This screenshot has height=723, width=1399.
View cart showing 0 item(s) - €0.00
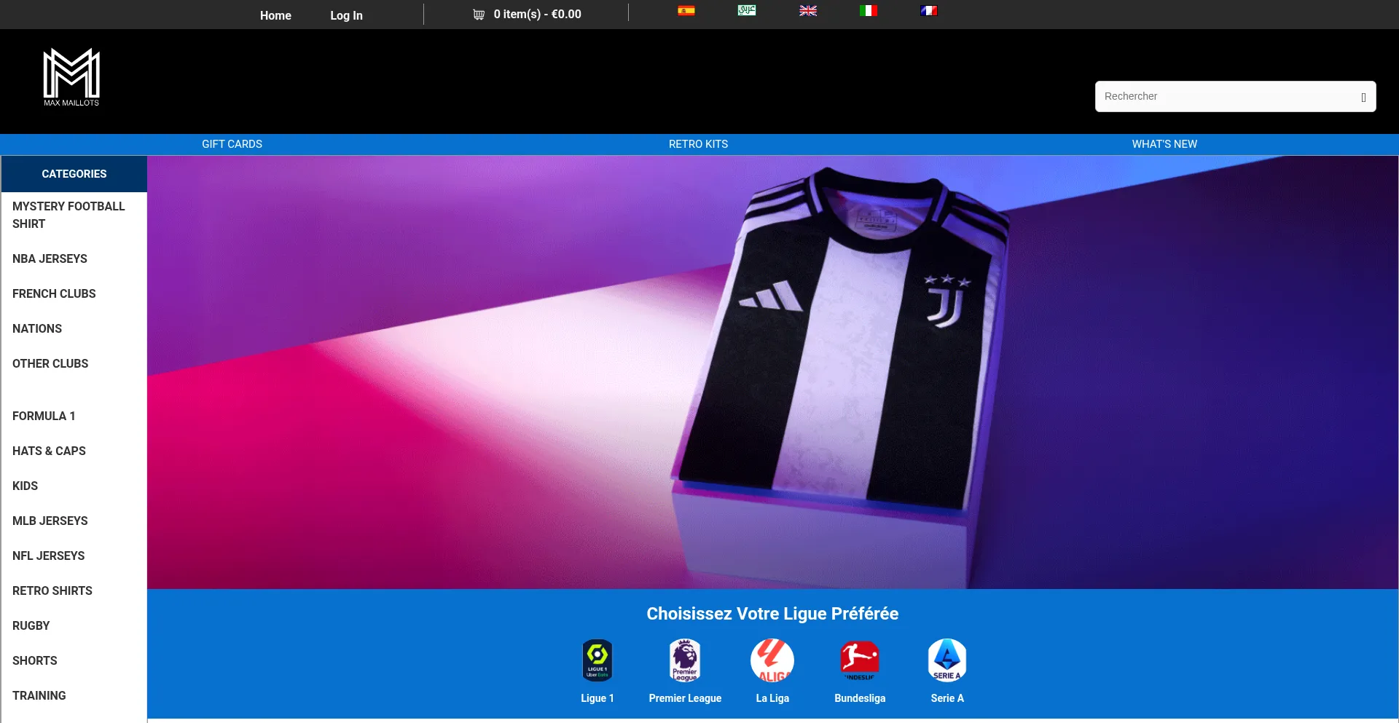pyautogui.click(x=537, y=14)
